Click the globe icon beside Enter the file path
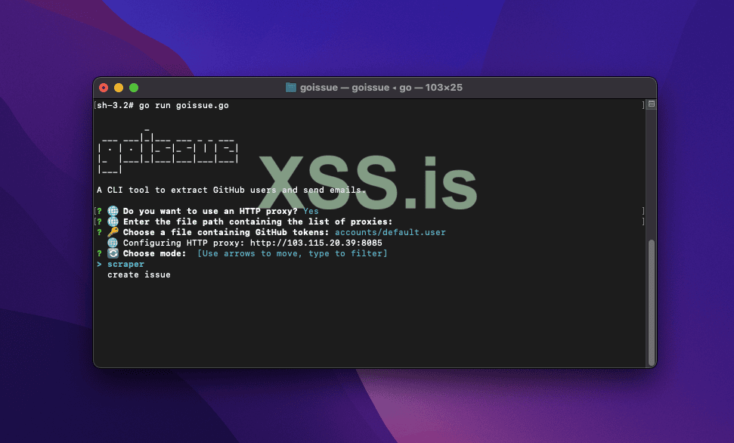Viewport: 734px width, 443px height. pyautogui.click(x=113, y=222)
